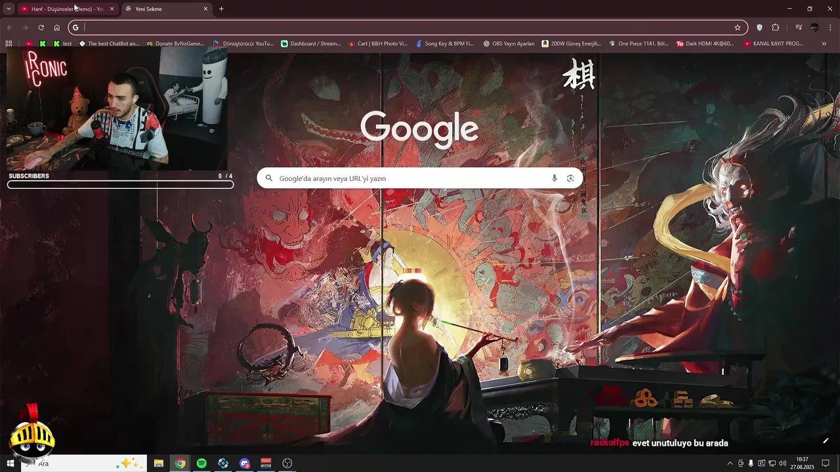Open the YouTube icon bookmark

pyautogui.click(x=29, y=44)
